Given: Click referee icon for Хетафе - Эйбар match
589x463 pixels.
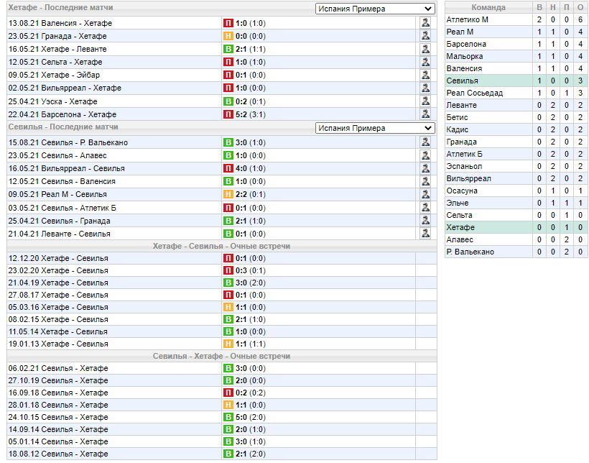Looking at the screenshot, I should tap(425, 75).
